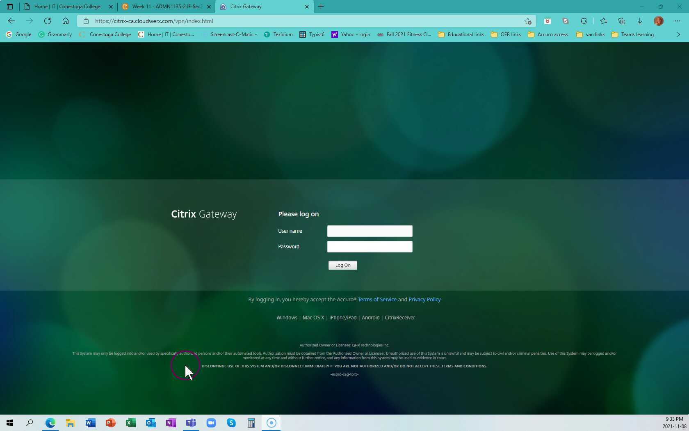Open the Collections panel

click(x=621, y=21)
